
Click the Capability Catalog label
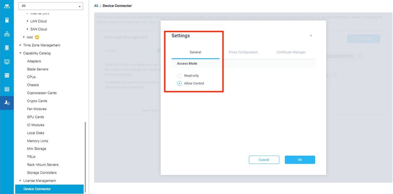tap(37, 53)
